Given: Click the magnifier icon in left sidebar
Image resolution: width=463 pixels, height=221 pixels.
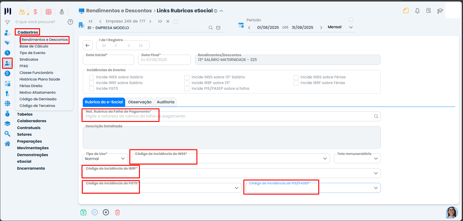Looking at the screenshot, I should [8, 134].
